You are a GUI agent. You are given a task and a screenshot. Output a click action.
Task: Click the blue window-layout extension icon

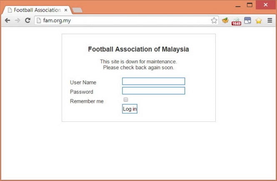click(x=247, y=20)
